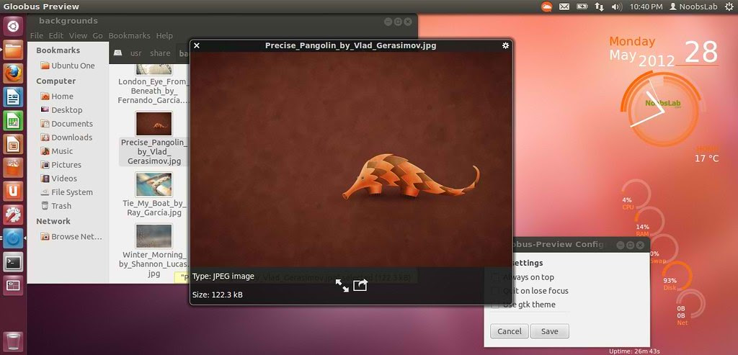Click the 93% Disk usage gauge
738x355 pixels.
(677, 277)
